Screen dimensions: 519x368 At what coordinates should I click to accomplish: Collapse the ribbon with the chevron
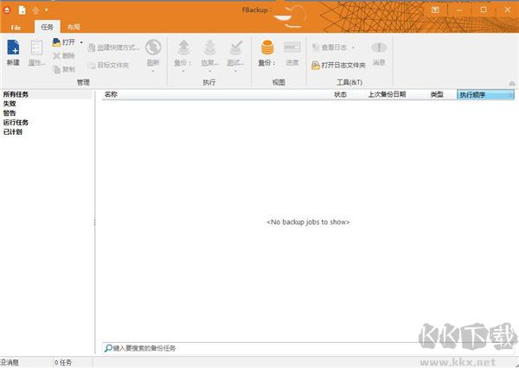tap(512, 84)
